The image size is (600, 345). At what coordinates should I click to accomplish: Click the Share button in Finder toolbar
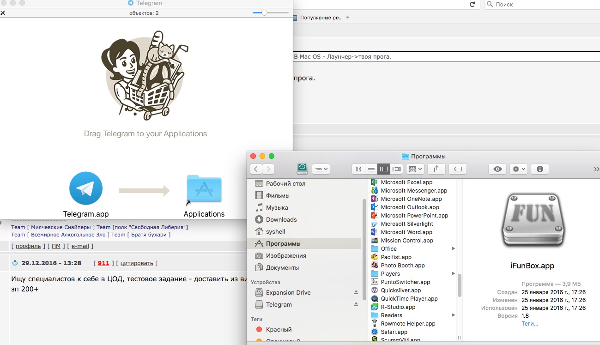click(x=436, y=169)
